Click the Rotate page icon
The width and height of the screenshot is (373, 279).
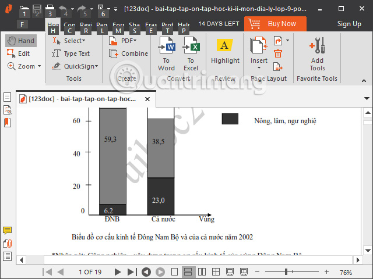[278, 41]
